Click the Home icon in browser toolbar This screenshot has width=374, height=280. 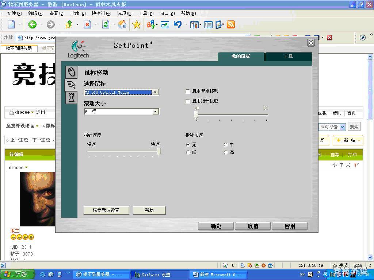122,24
